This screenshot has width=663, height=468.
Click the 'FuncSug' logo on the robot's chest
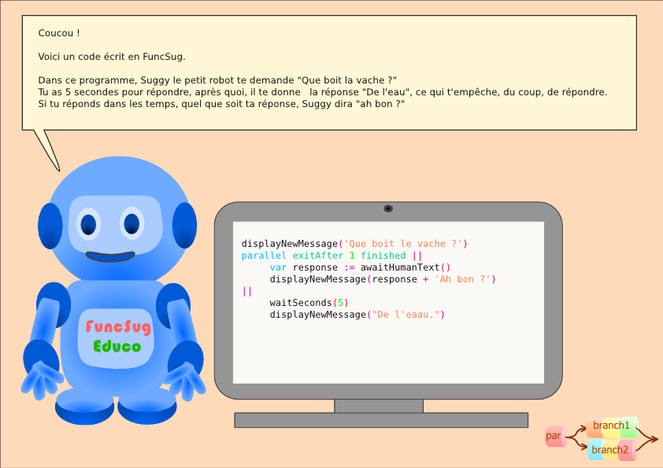(118, 328)
